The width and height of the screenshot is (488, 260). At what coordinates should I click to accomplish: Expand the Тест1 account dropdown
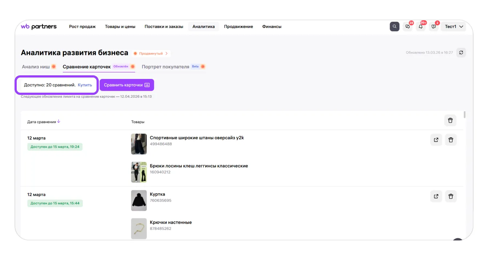(453, 26)
